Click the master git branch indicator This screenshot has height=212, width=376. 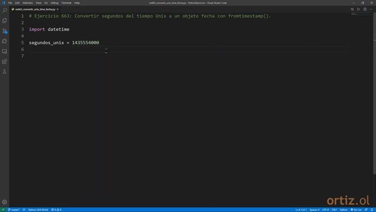tap(14, 210)
